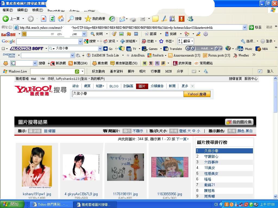Open DAEMON Tools search box dropdown
The width and height of the screenshot is (278, 208).
click(72, 55)
